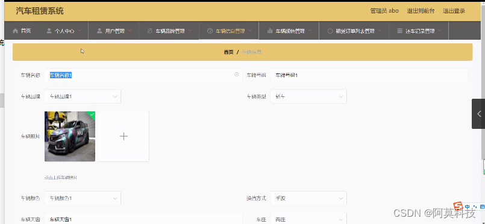
Task: Click the bar chart icon beside 车辆颜色管理
Action: coord(270,31)
